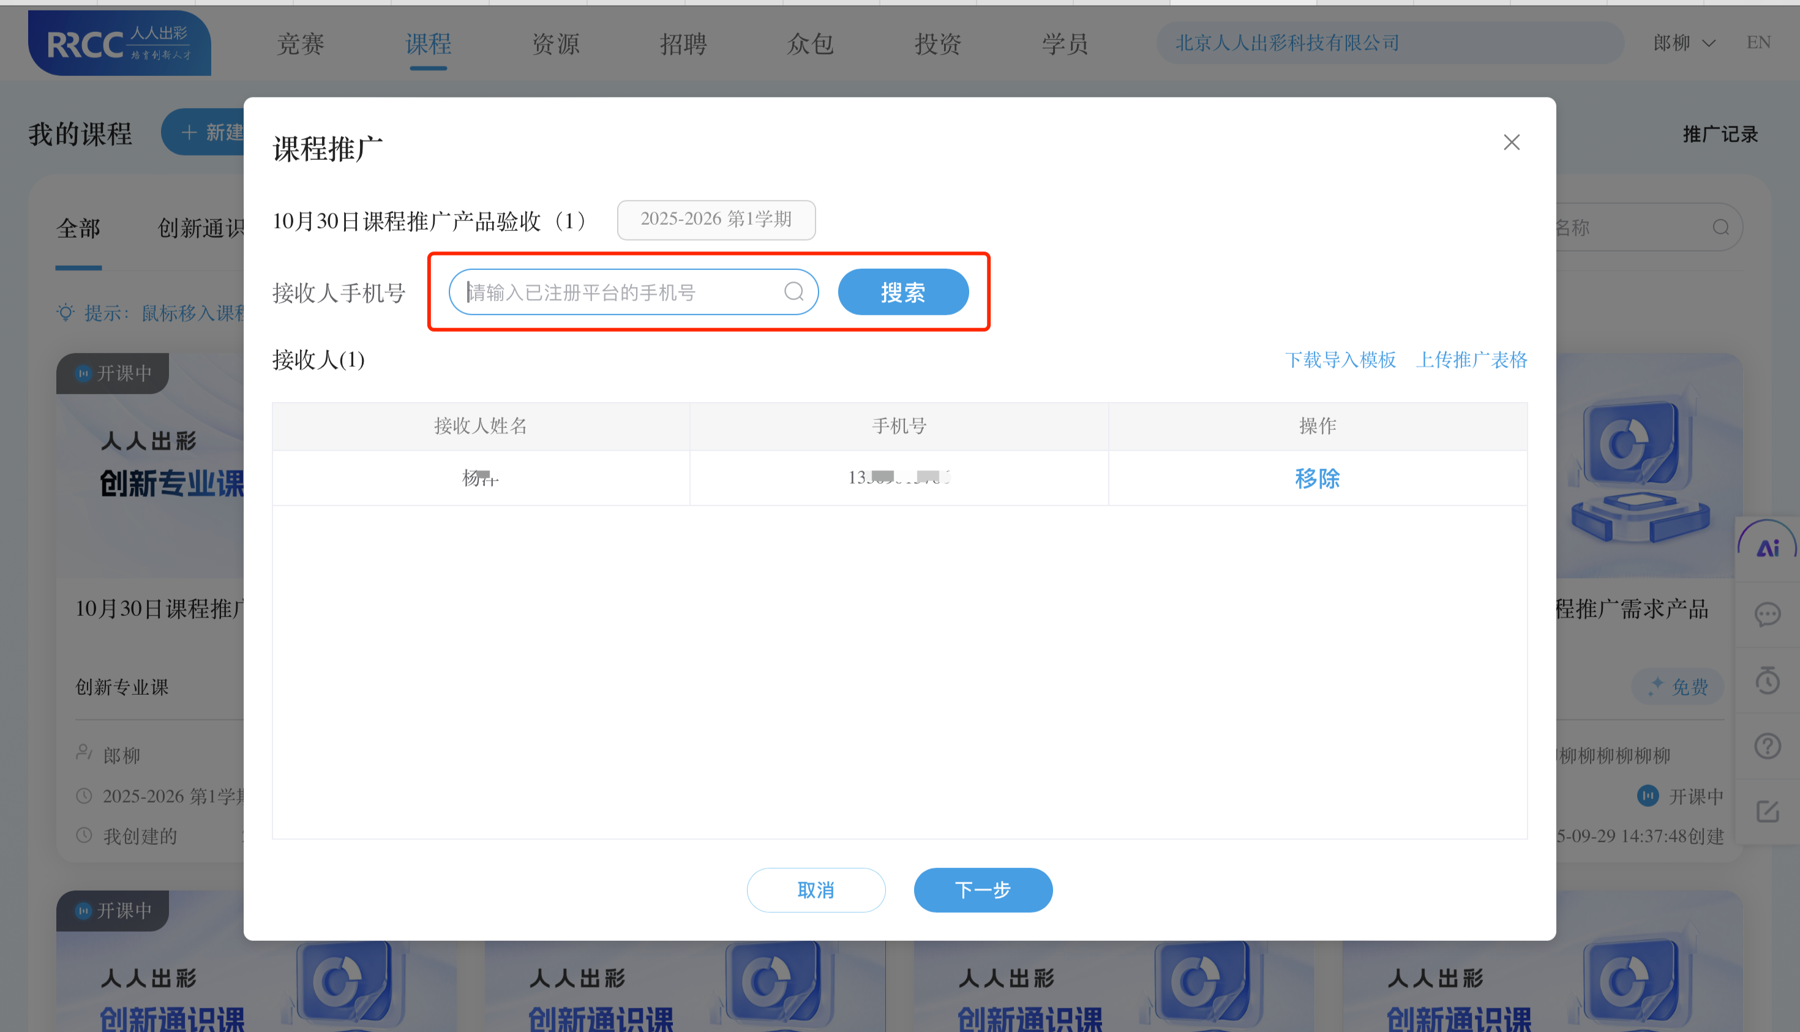Expand the 郎柳 user account menu
The image size is (1800, 1032).
tap(1683, 42)
